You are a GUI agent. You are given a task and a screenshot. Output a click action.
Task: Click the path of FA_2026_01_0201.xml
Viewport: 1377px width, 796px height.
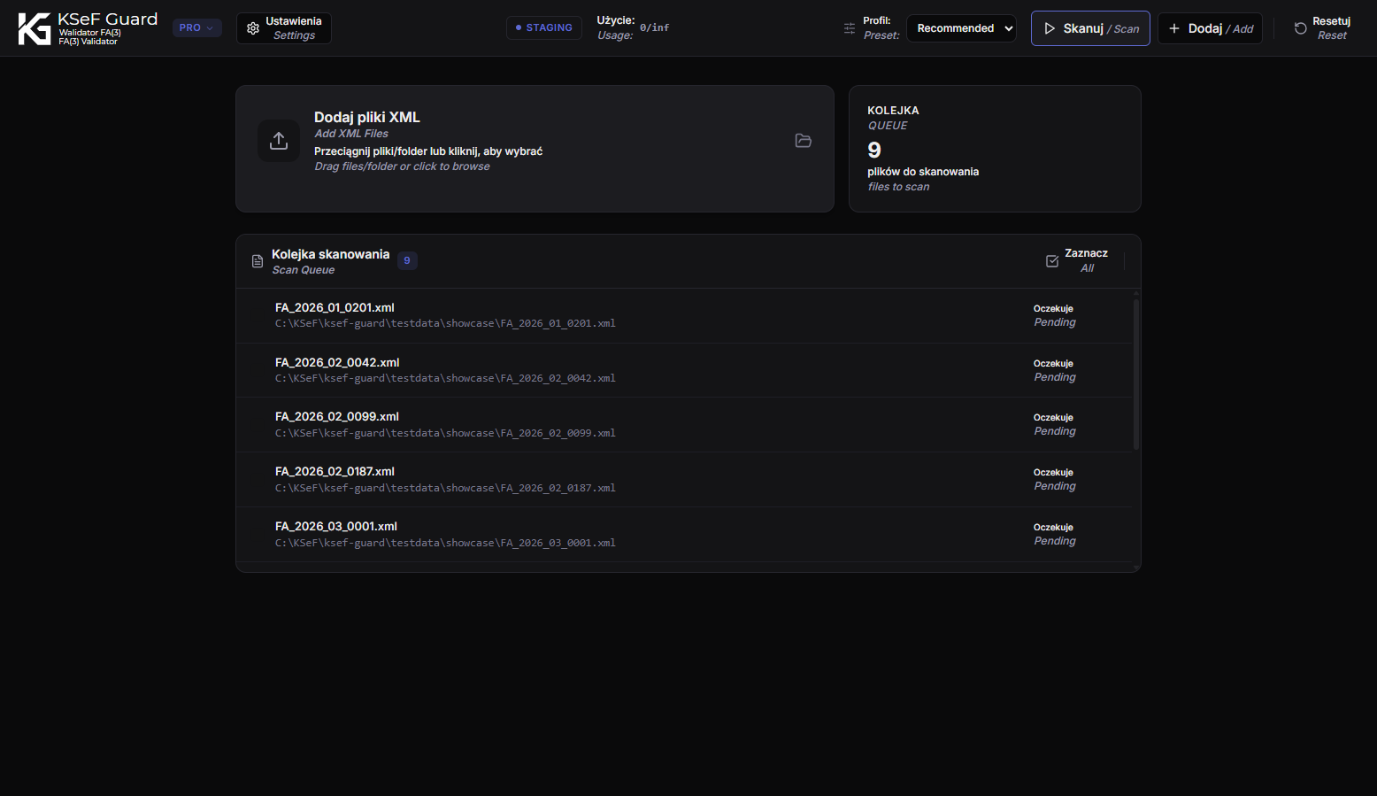tap(445, 323)
